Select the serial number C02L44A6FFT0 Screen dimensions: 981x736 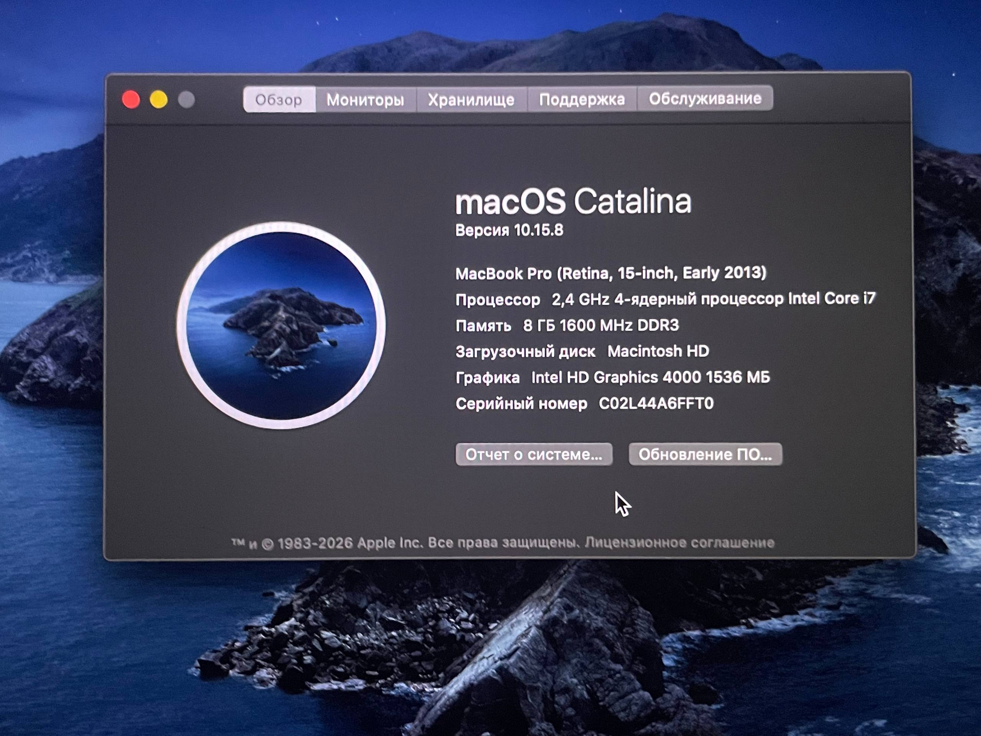coord(656,403)
